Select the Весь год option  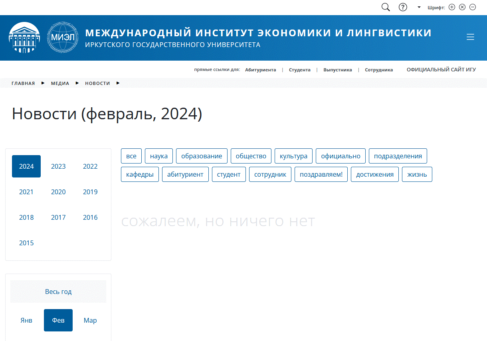[x=58, y=292]
